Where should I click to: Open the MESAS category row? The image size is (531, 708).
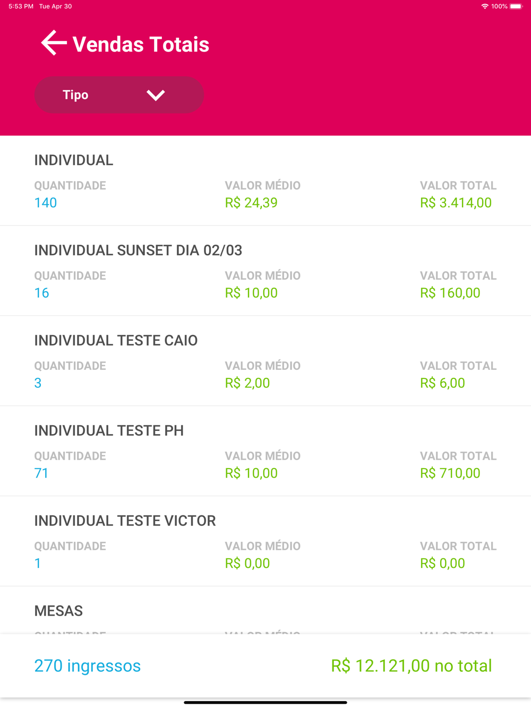(x=265, y=610)
